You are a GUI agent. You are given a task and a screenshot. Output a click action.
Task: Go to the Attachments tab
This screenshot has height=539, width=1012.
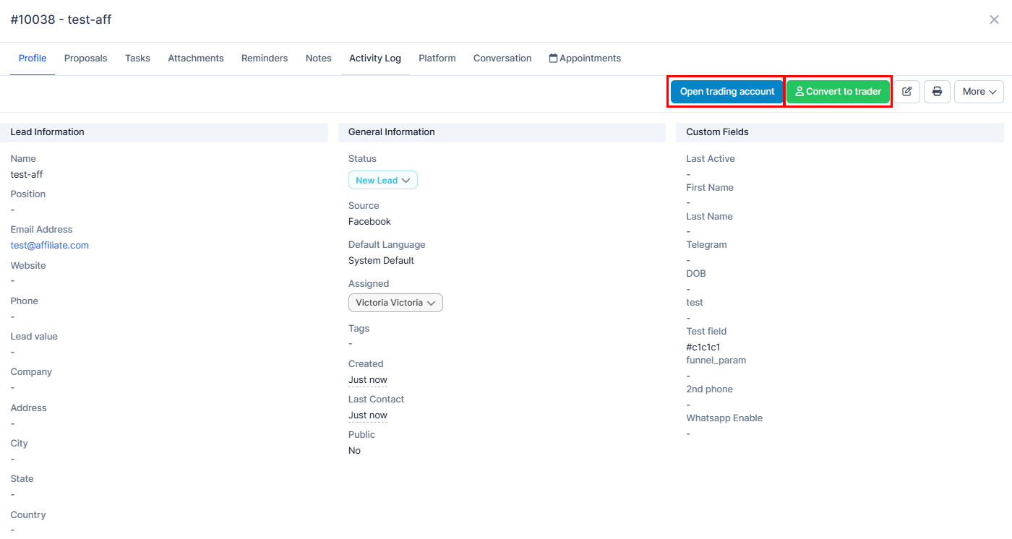pos(196,59)
